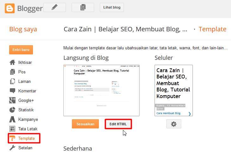Image resolution: width=231 pixels, height=155 pixels.
Task: Click the Pos document icon
Action: point(12,72)
